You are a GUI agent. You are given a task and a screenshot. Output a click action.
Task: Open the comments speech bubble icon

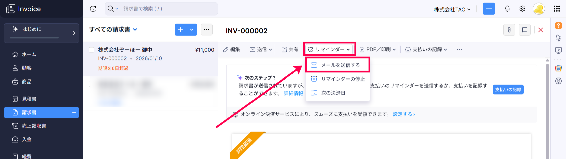pyautogui.click(x=524, y=30)
